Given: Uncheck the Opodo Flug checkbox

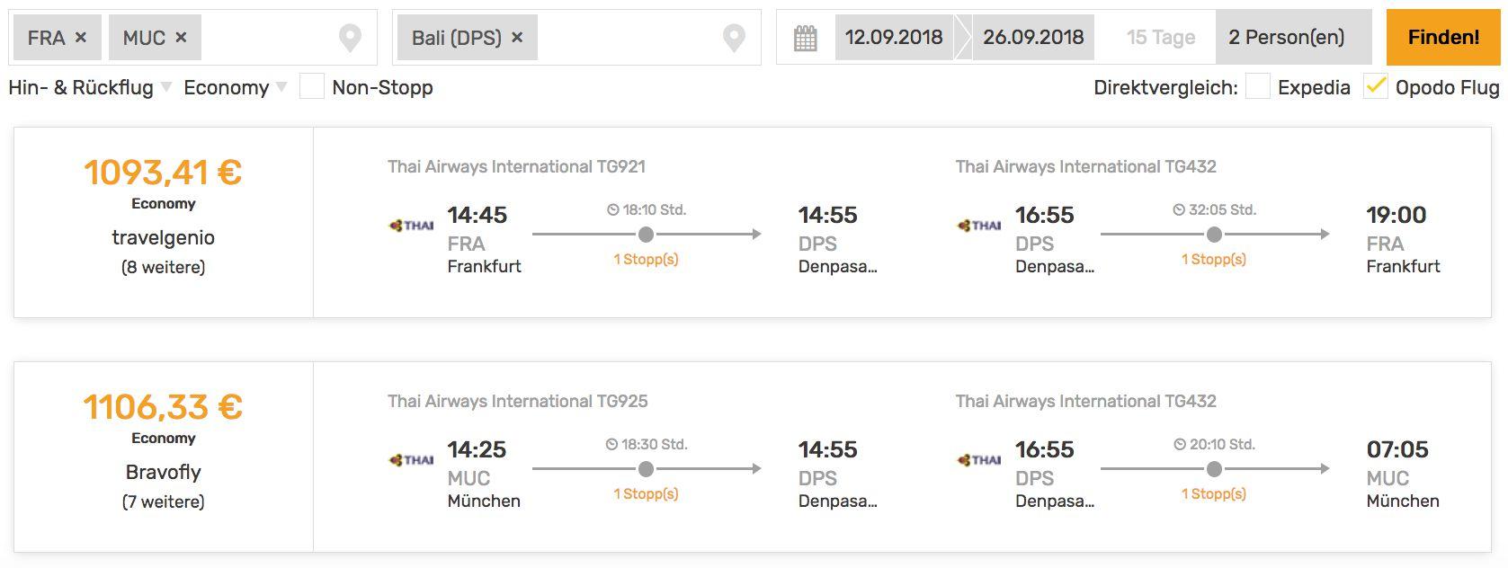Looking at the screenshot, I should click(1376, 87).
